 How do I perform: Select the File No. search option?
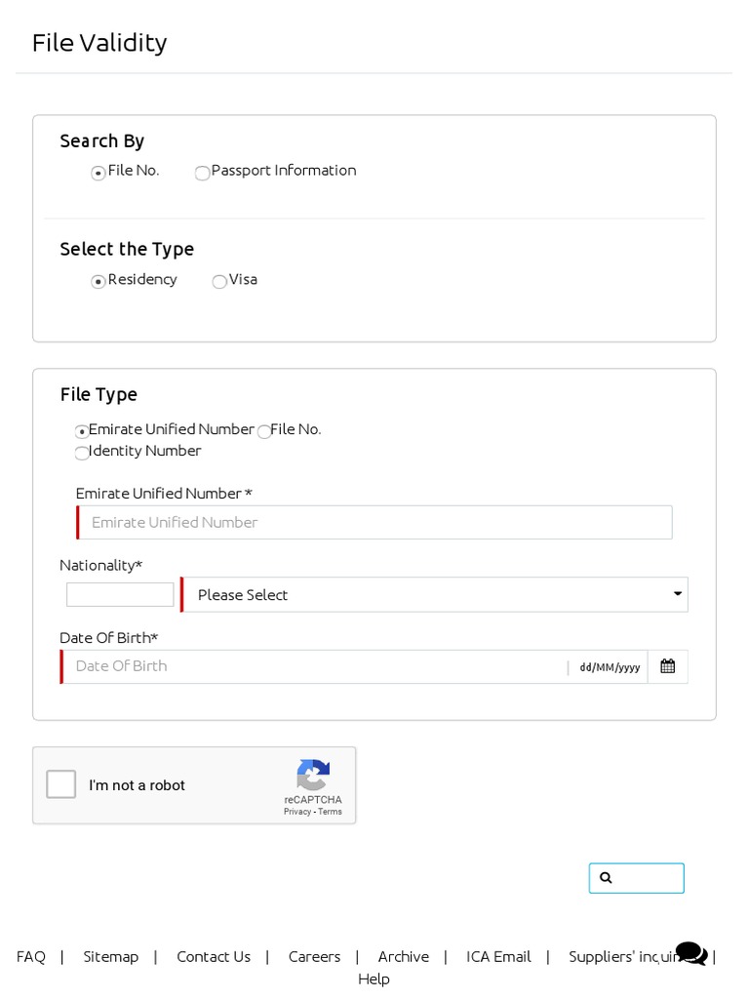(99, 174)
